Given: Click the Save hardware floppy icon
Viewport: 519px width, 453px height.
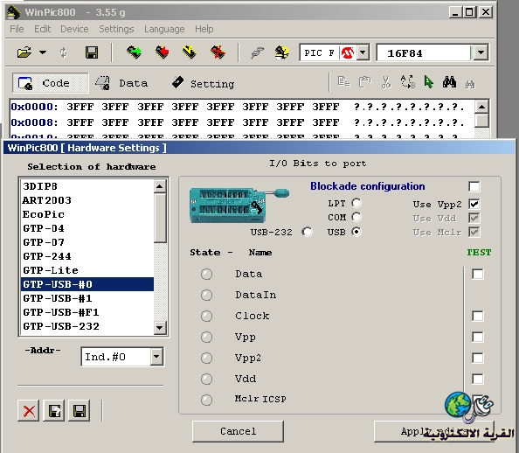Looking at the screenshot, I should (x=80, y=411).
